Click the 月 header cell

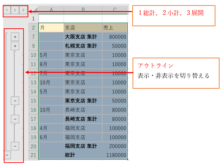click(51, 28)
